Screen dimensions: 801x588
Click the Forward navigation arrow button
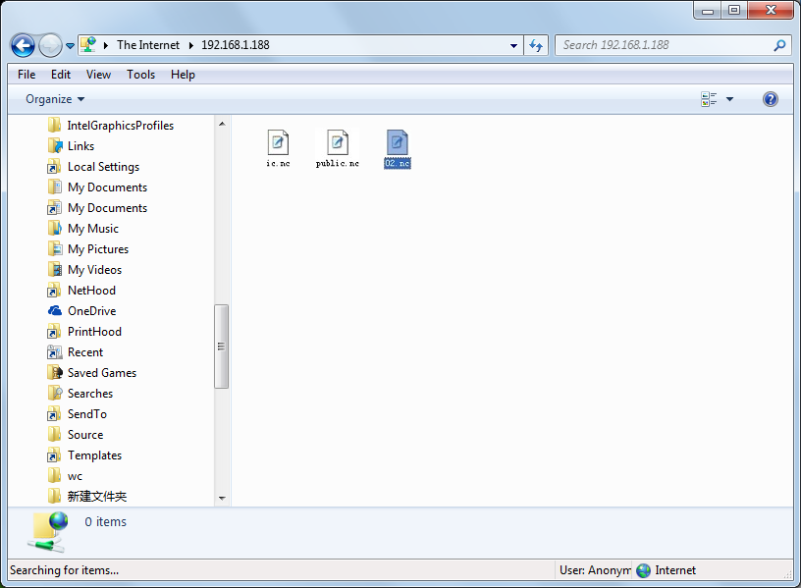pos(51,45)
